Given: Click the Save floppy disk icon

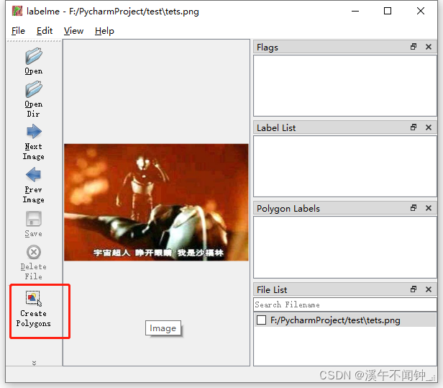Looking at the screenshot, I should click(34, 219).
